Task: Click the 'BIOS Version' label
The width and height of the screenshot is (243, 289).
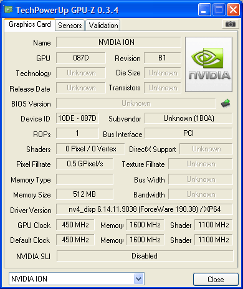Action: coord(31,103)
